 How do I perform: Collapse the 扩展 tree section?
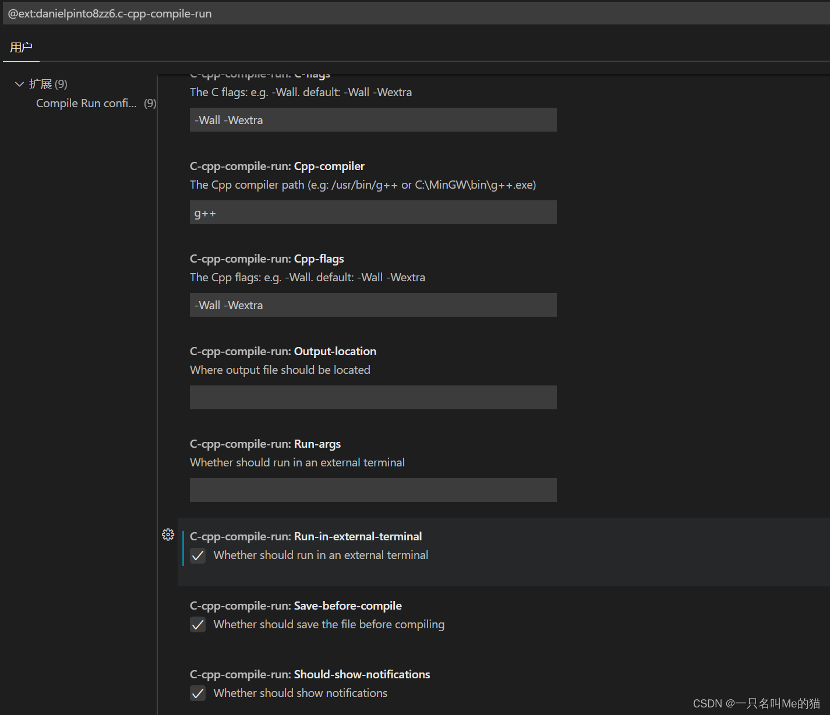pyautogui.click(x=19, y=83)
